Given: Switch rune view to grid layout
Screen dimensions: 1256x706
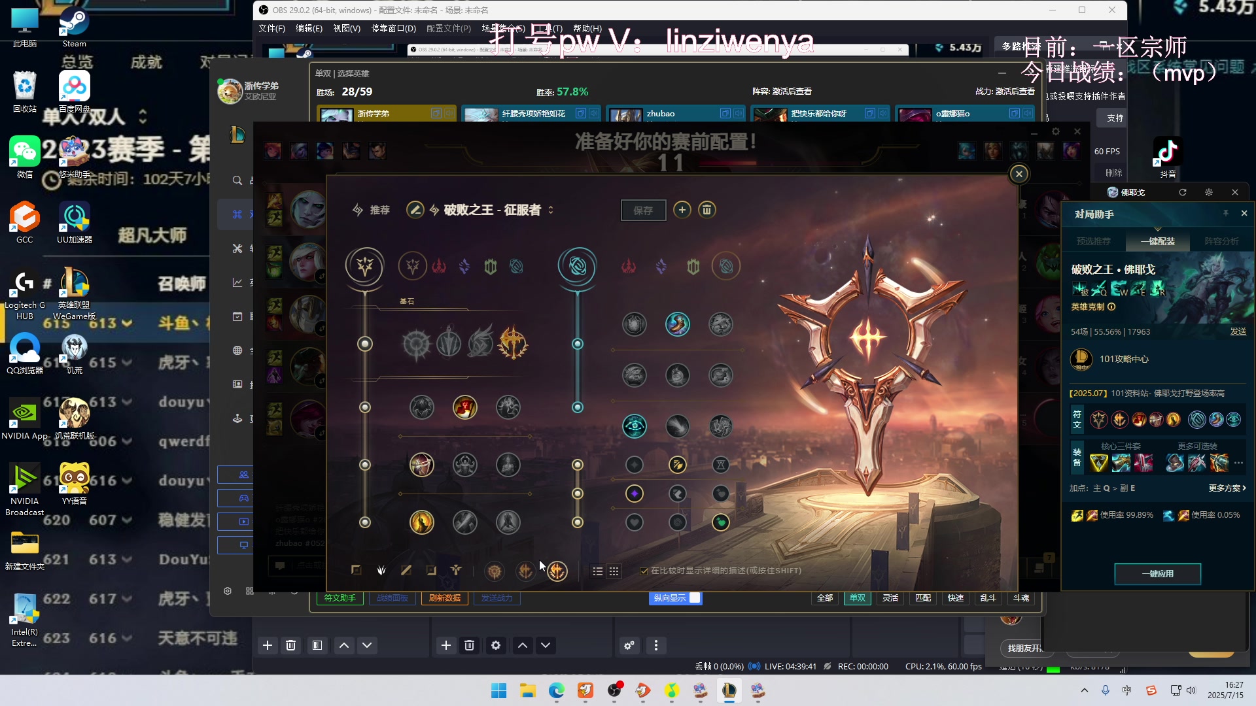Looking at the screenshot, I should (x=614, y=571).
